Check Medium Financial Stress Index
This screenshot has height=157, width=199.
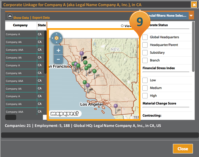[145, 88]
